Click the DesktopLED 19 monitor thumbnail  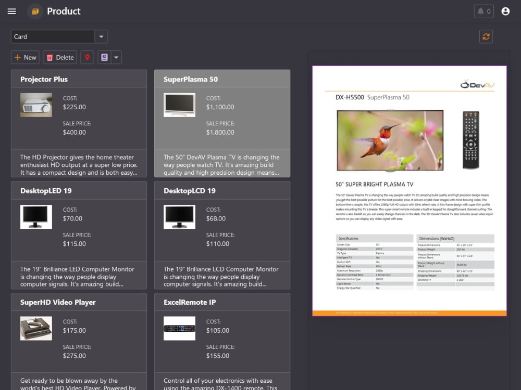point(36,217)
